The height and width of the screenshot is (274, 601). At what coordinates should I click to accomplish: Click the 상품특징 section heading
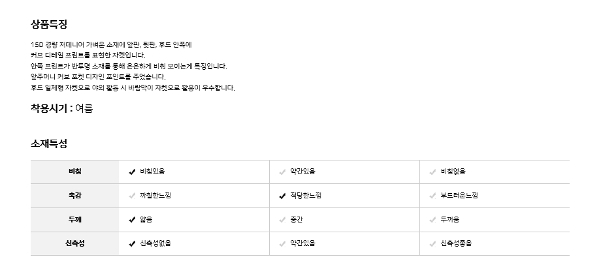pos(49,24)
